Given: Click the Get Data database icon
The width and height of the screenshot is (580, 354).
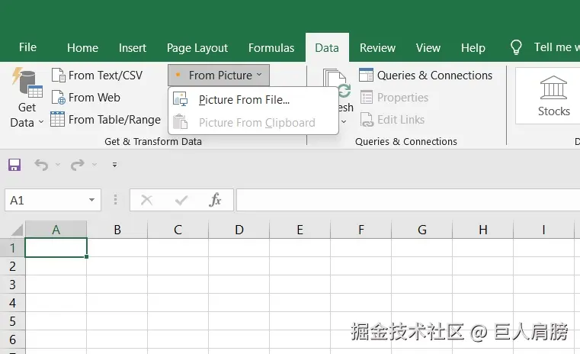Looking at the screenshot, I should (x=27, y=84).
